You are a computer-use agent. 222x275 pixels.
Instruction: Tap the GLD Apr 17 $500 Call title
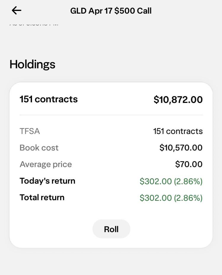click(x=111, y=11)
